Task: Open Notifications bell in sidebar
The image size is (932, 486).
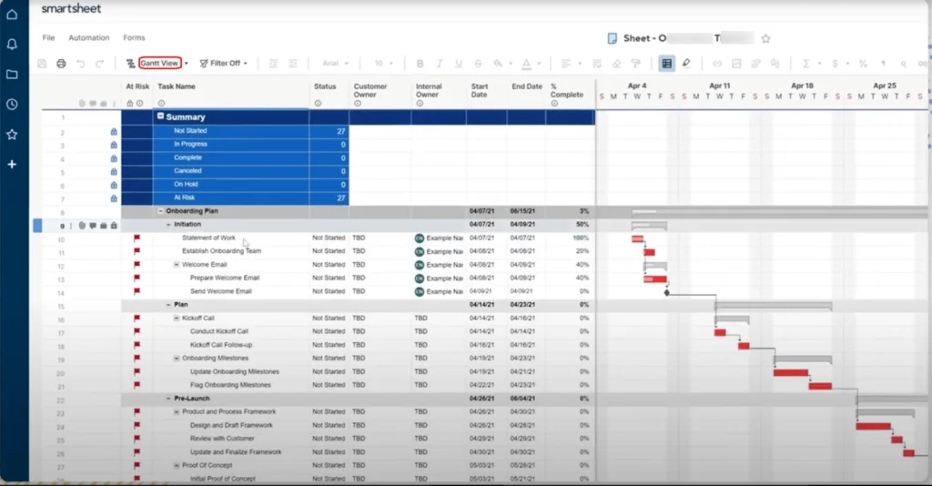Action: [12, 44]
